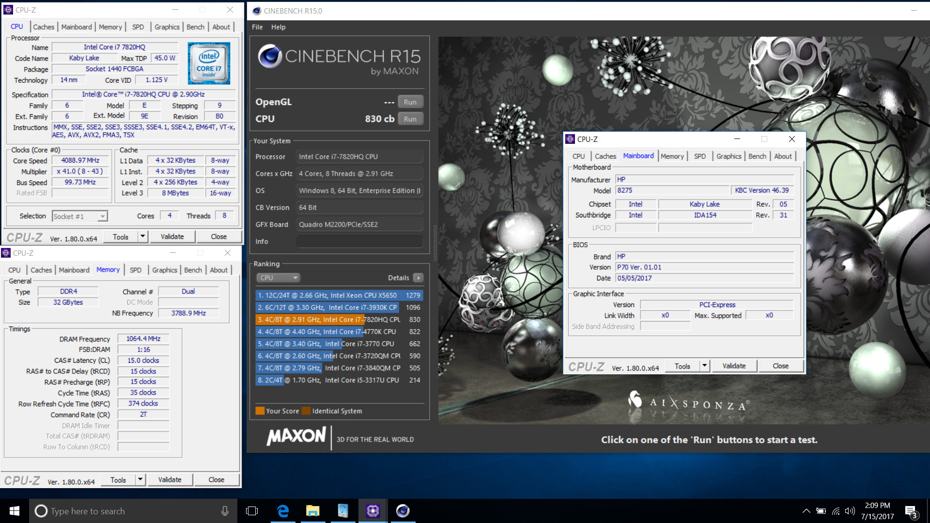Open the File menu in Cinebench
The width and height of the screenshot is (930, 523).
click(x=257, y=27)
